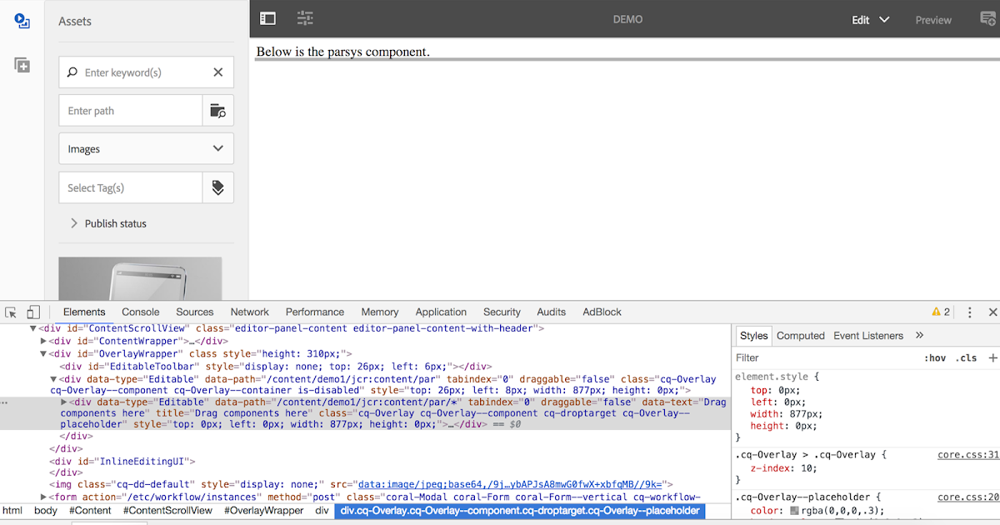Open the Images filter dropdown
The image size is (1000, 525).
[146, 148]
